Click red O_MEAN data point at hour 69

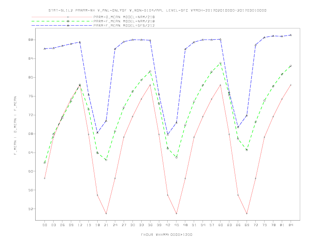247,213
